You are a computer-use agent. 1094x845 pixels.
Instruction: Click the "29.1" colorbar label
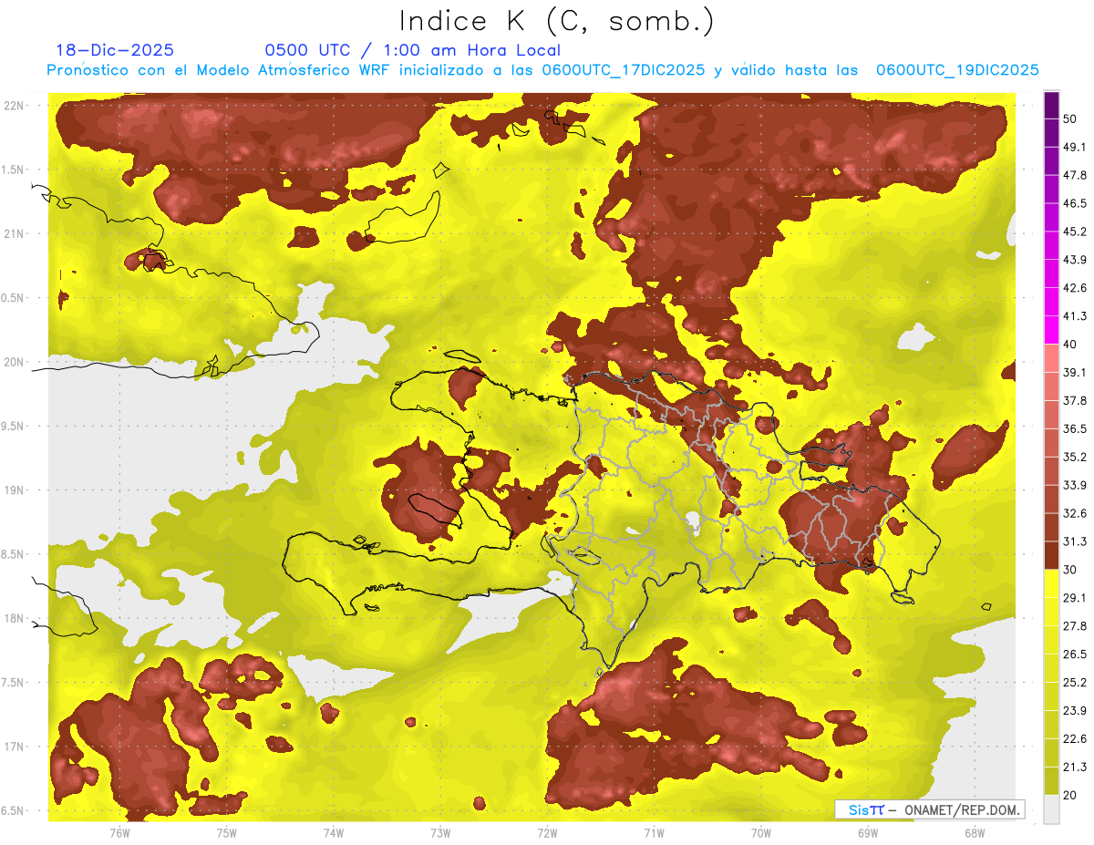click(1075, 598)
